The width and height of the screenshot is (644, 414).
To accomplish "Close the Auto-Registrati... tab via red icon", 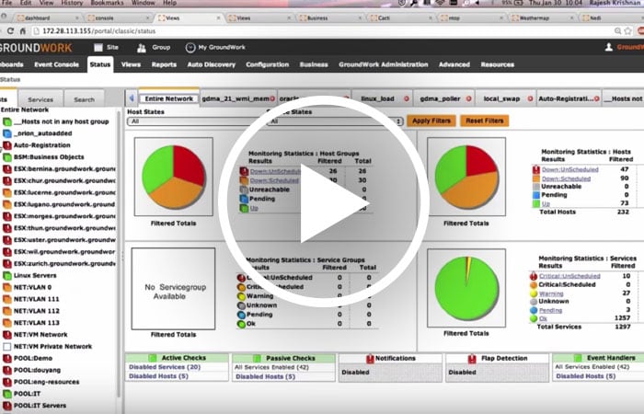I will click(596, 98).
